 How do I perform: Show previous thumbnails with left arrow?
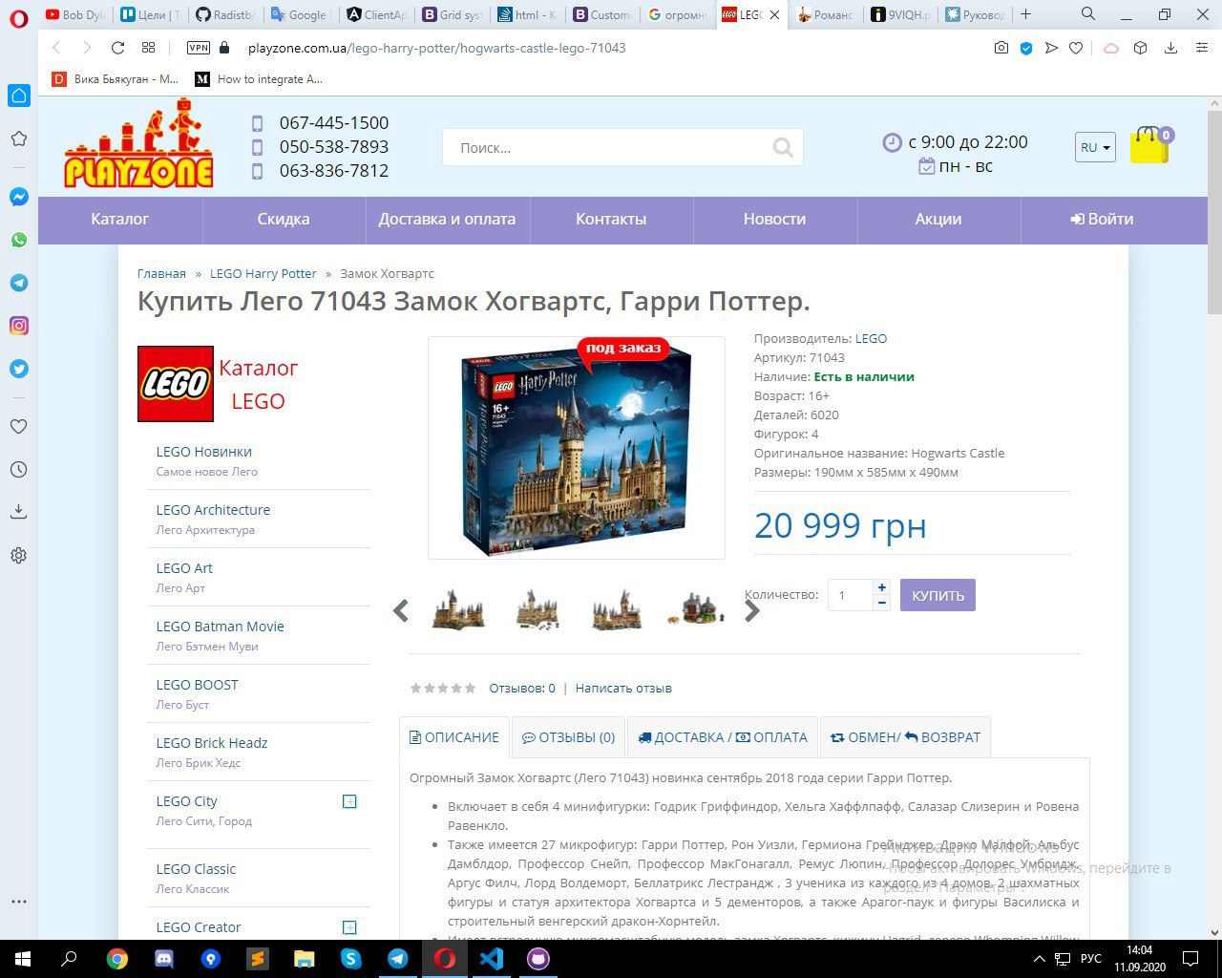pyautogui.click(x=401, y=611)
